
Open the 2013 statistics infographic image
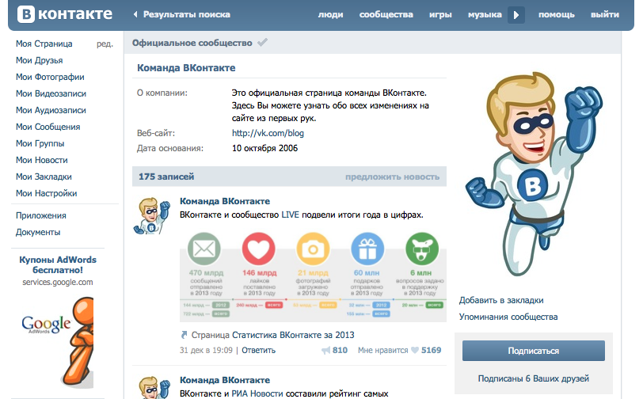[313, 277]
